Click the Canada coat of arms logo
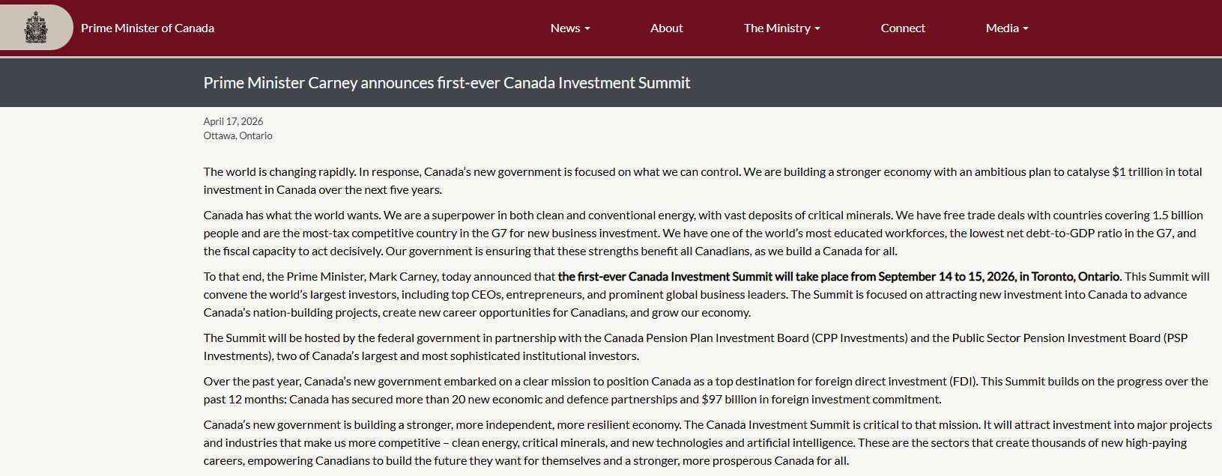Viewport: 1222px width, 476px height. click(36, 28)
